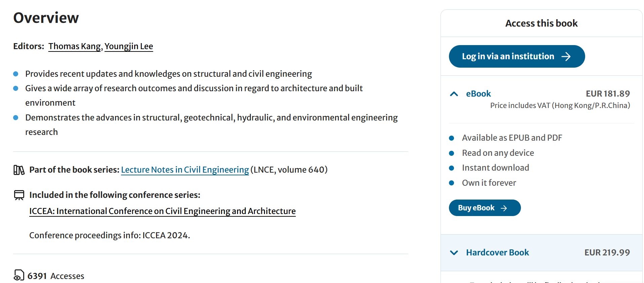Open the ICCEA conference series link
Screen dimensions: 644x283
[162, 211]
